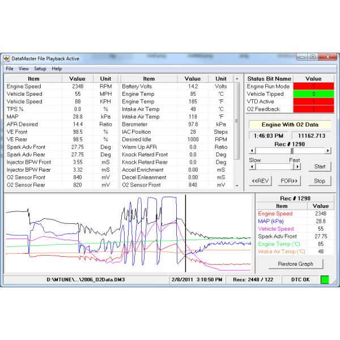
Task: Click the window resize grip in corner
Action: tap(335, 282)
